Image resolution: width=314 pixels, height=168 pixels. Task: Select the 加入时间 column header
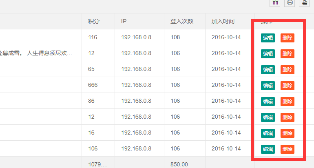pyautogui.click(x=230, y=21)
